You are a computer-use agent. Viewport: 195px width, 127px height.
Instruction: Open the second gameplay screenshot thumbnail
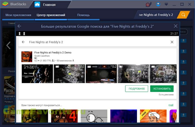tap(69, 74)
